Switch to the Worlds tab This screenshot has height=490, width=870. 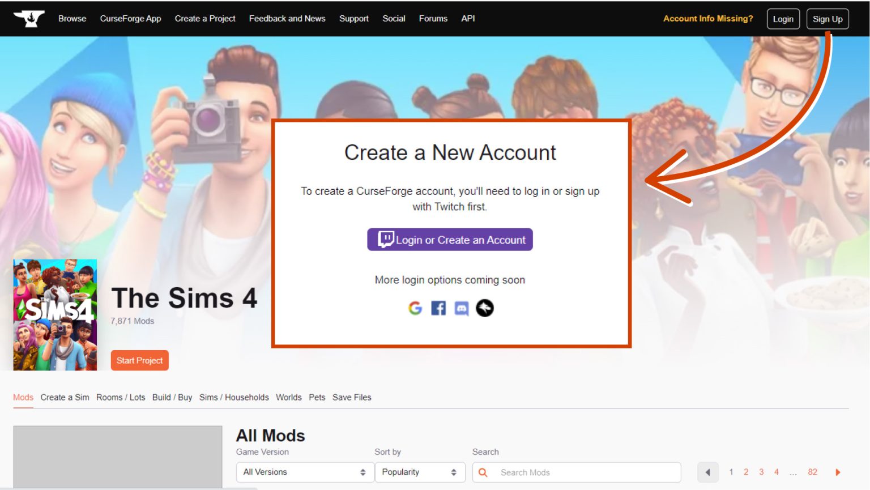[x=289, y=397]
